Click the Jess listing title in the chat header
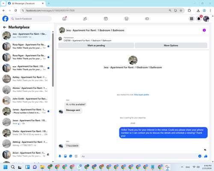 95,30
